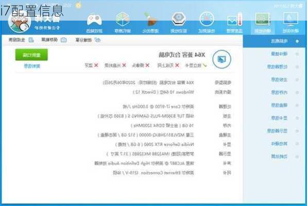Open 游戏库 gamepad icon
Screen dimensions: 307x206
[94, 20]
